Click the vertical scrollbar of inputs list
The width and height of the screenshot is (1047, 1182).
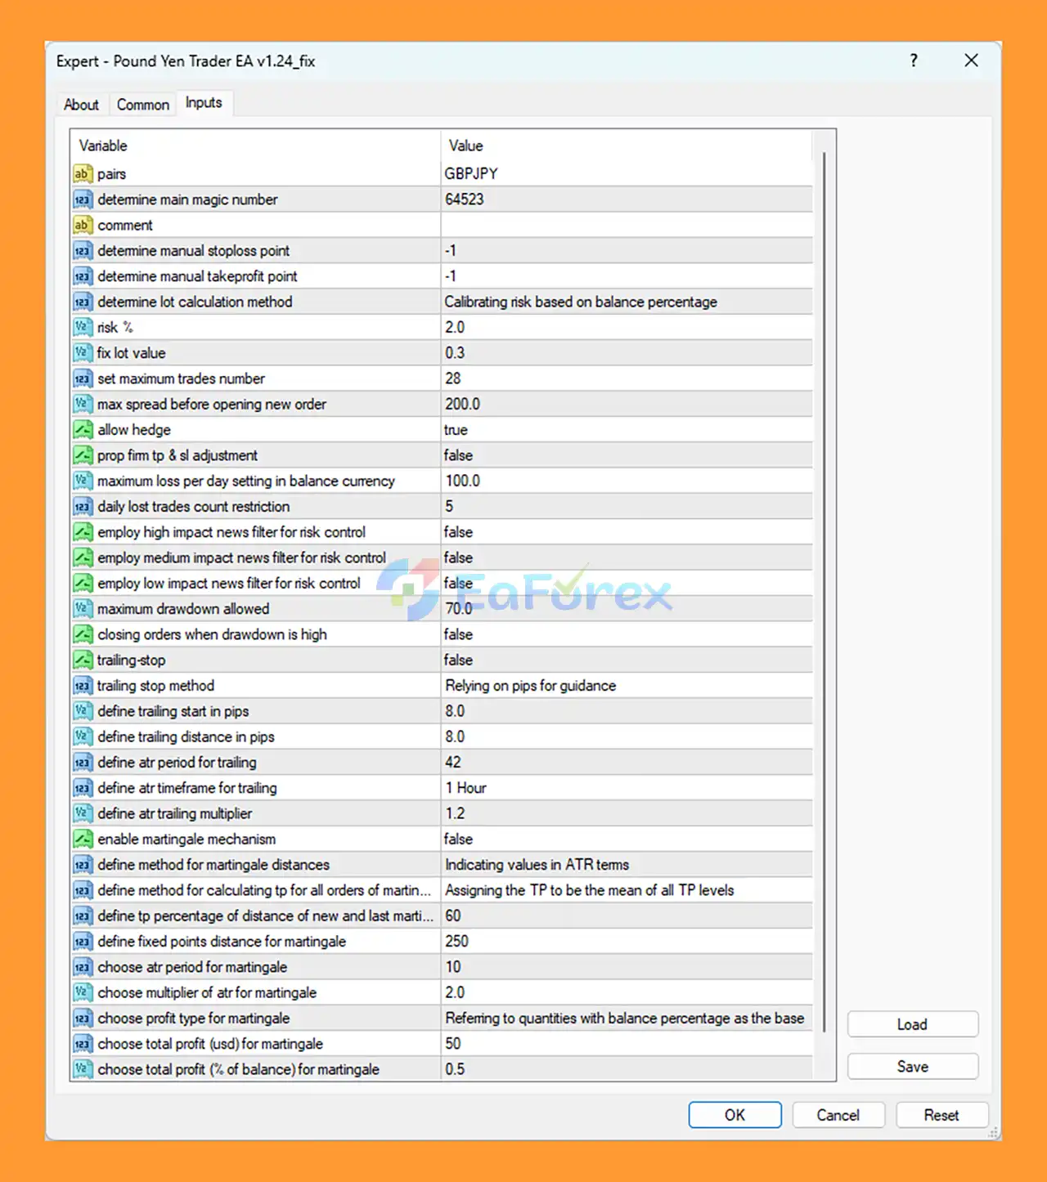825,589
